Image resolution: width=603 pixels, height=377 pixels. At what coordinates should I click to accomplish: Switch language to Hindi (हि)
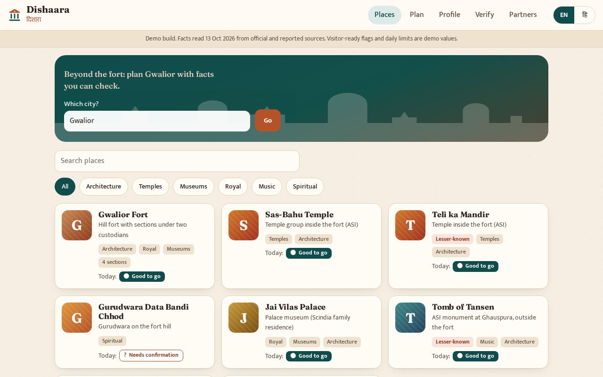(x=585, y=15)
